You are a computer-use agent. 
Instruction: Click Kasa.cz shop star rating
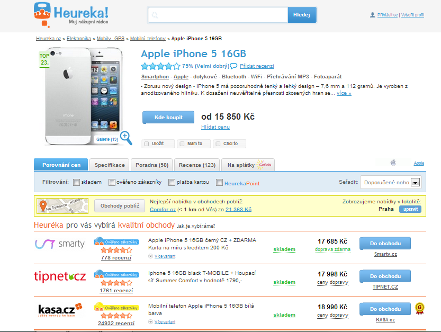click(116, 316)
